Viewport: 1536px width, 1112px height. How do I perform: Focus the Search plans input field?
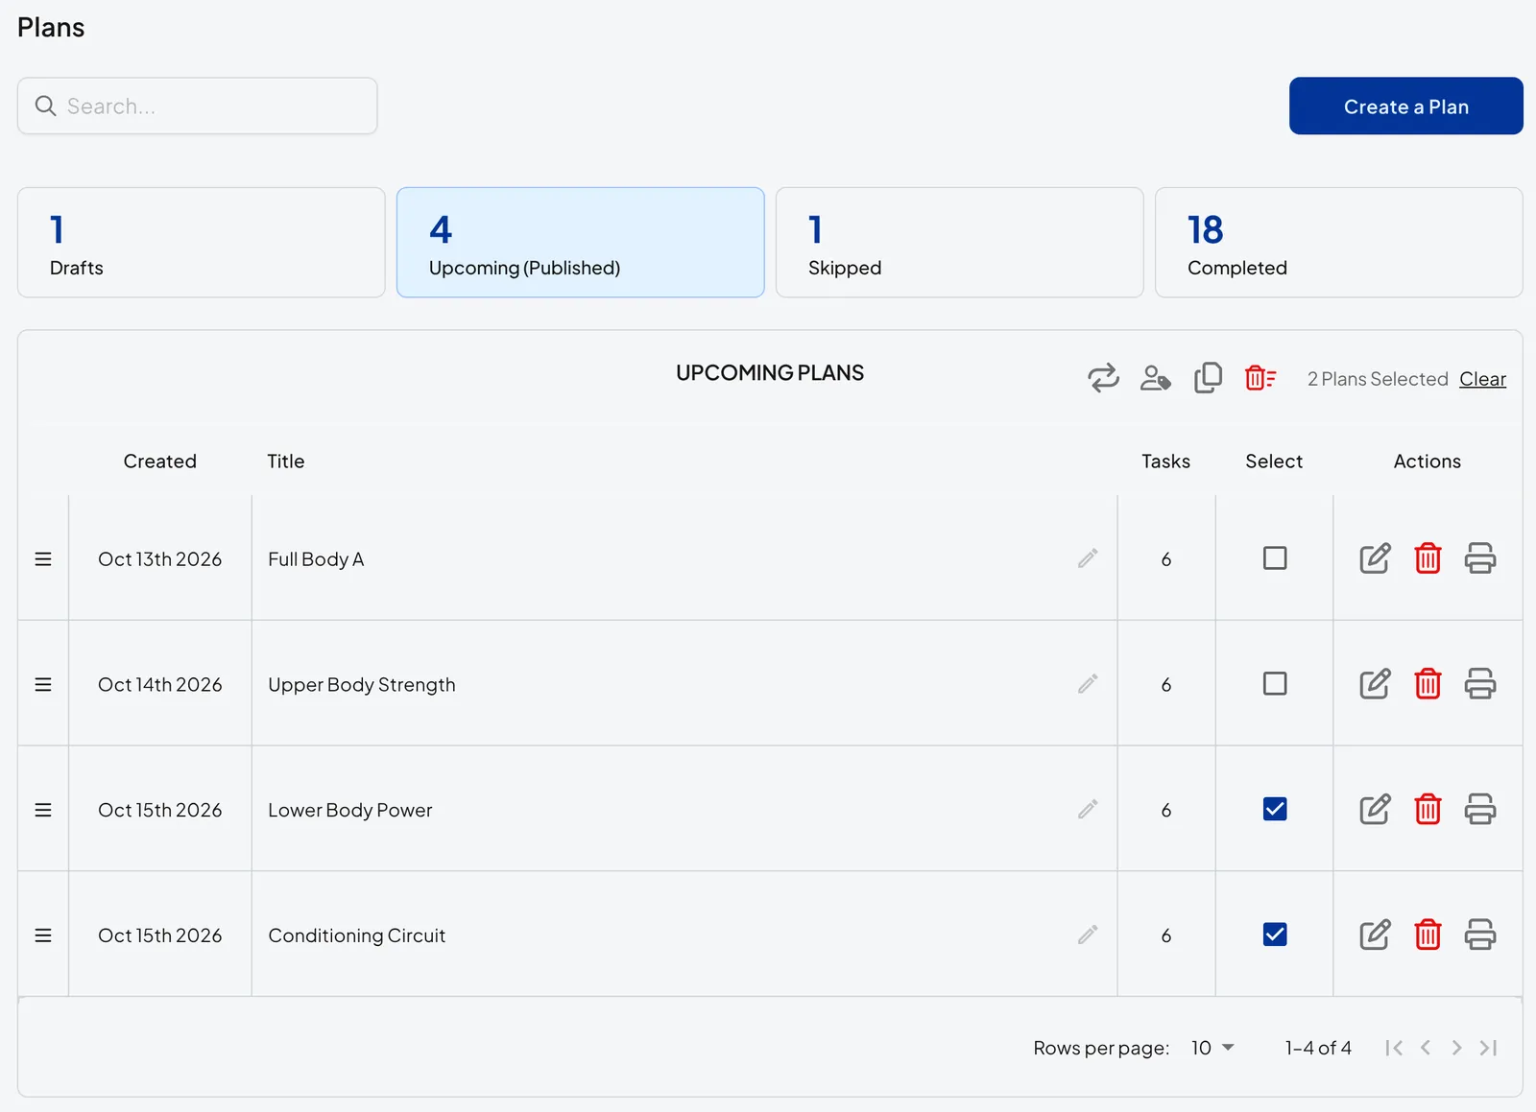pos(198,106)
